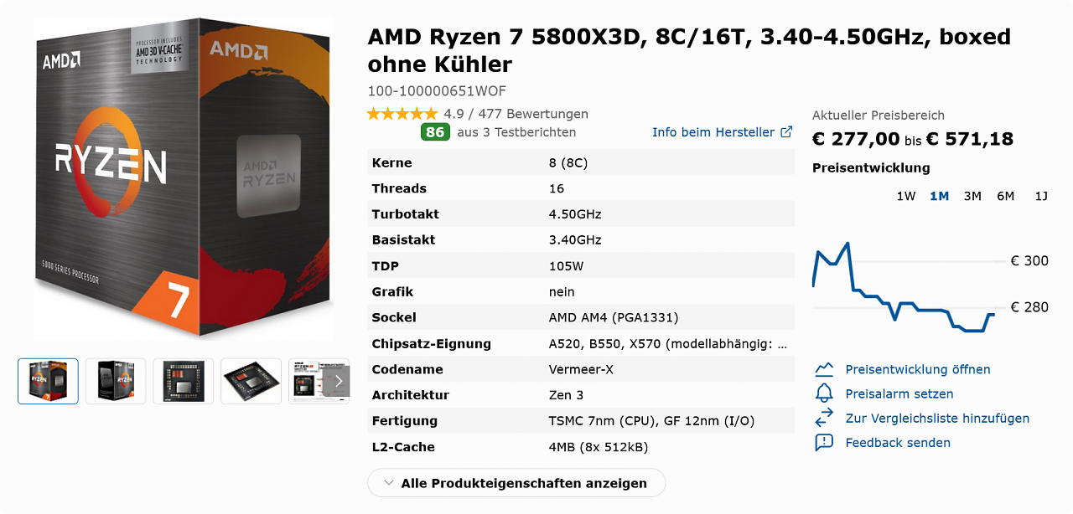Click the green 86 score badge

click(435, 132)
